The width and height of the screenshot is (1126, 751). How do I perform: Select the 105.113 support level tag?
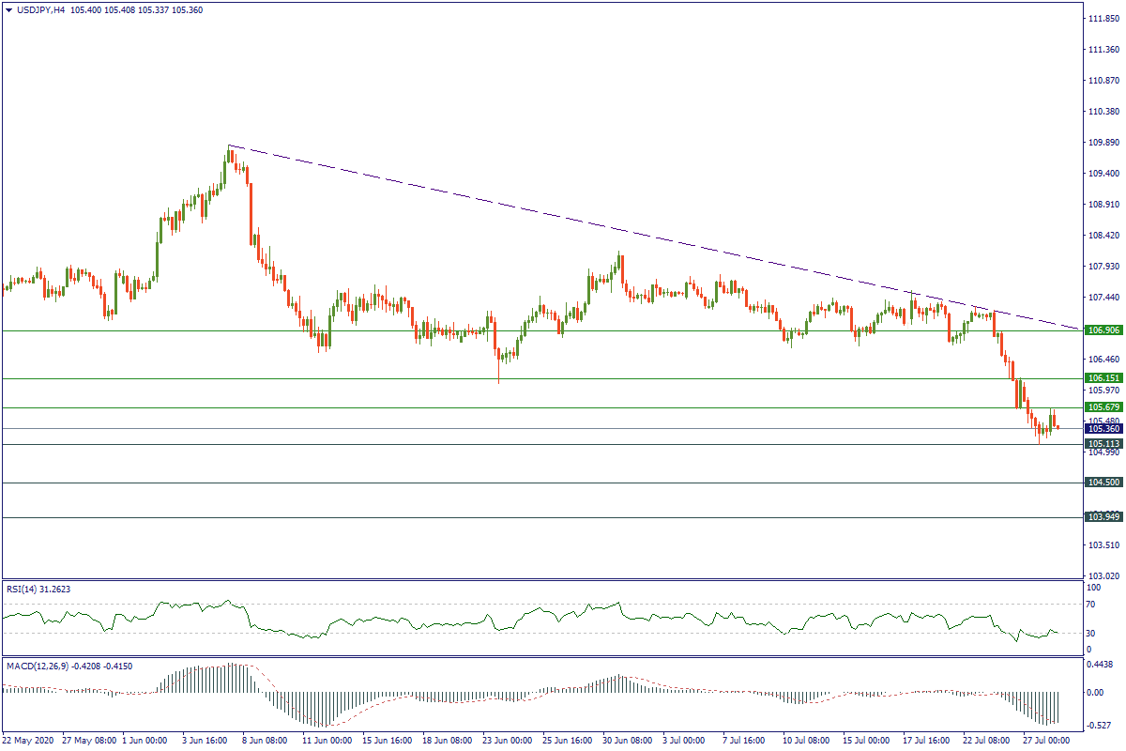coord(1103,444)
